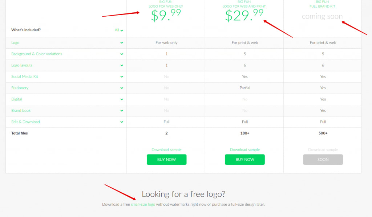
Task: Expand the Social Media Kit row
Action: (x=122, y=77)
